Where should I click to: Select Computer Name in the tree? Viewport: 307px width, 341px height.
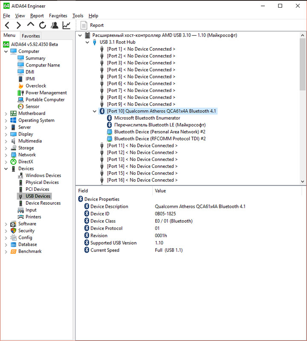click(43, 65)
